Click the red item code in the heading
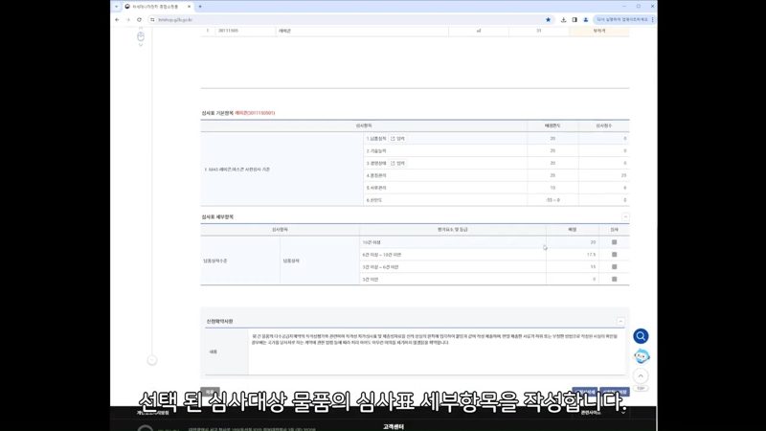 pyautogui.click(x=255, y=113)
